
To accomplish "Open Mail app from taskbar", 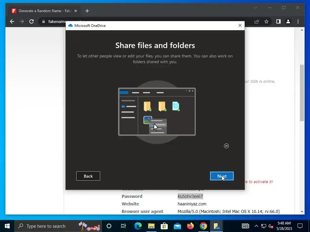I will click(x=177, y=226).
